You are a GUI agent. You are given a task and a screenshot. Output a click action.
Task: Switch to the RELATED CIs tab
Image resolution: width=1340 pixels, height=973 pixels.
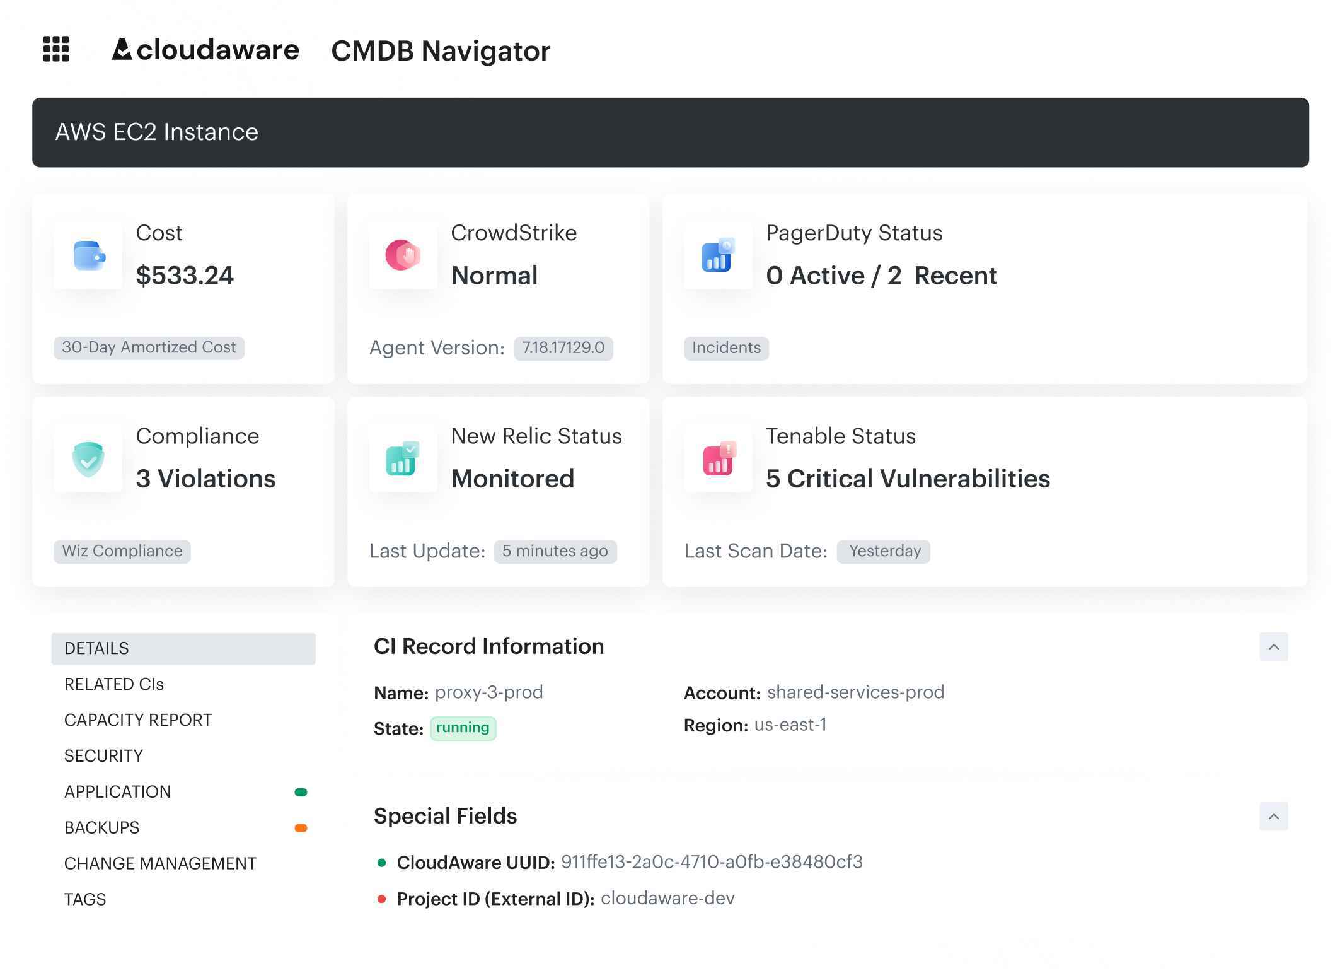point(113,684)
